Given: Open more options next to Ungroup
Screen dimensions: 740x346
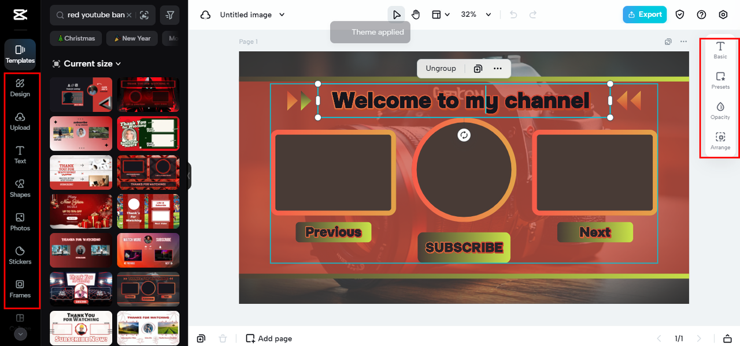Looking at the screenshot, I should click(x=498, y=69).
